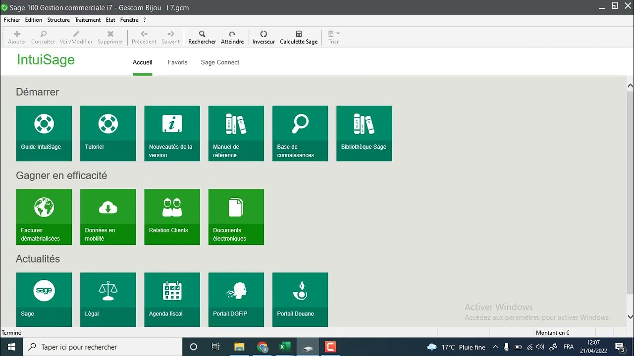634x356 pixels.
Task: Switch to the Accueil tab
Action: 143,62
